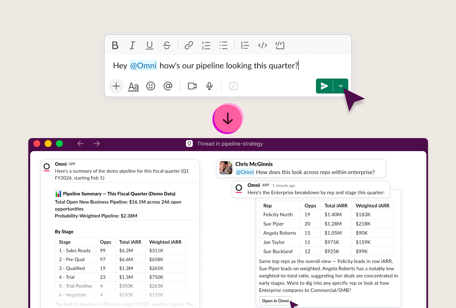This screenshot has height=308, width=456.
Task: Click the Open in Omni button
Action: coord(275,301)
